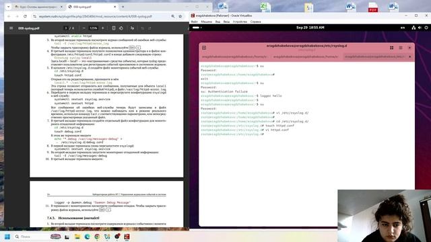The image size is (431, 242).
Task: Open Google Chrome from the taskbar
Action: coord(97,237)
